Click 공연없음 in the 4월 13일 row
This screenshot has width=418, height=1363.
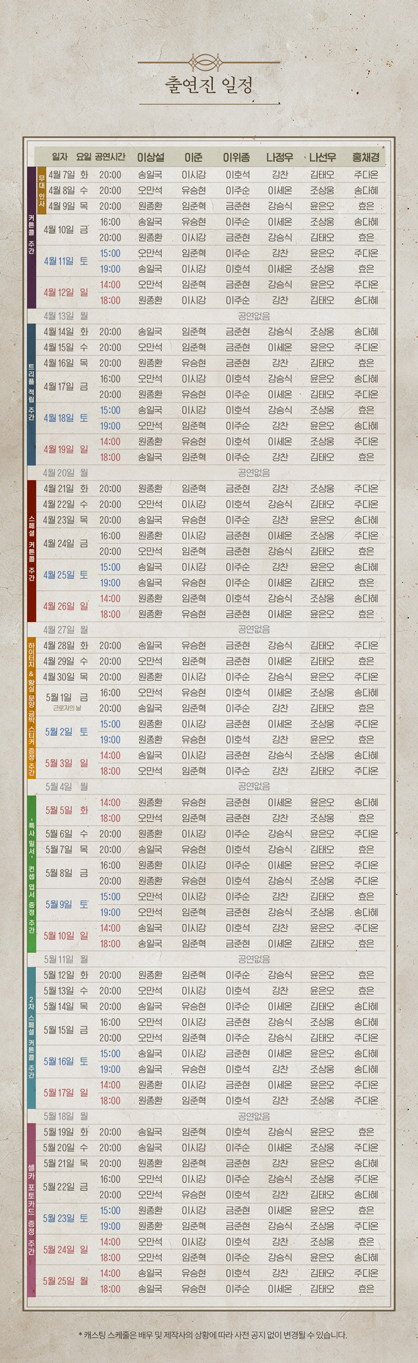click(x=254, y=316)
